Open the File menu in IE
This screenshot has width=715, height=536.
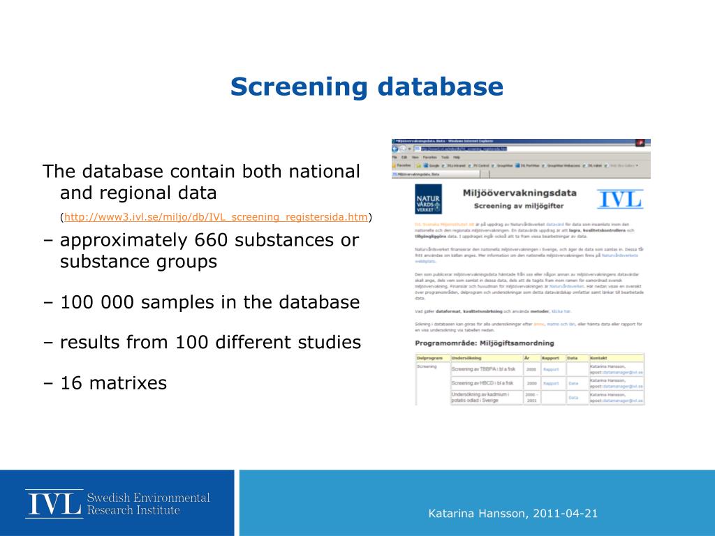click(395, 157)
